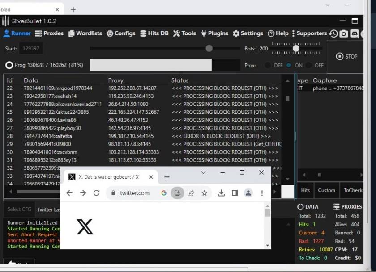
Task: Open Chrome three-dot menu
Action: pyautogui.click(x=262, y=193)
